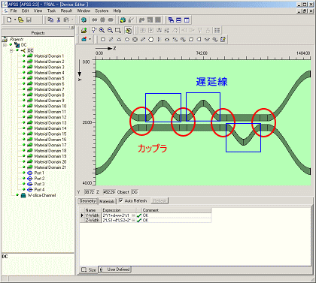Activate the zoom window rectangle tool
Viewport: 316px width, 283px height.
[x=118, y=30]
